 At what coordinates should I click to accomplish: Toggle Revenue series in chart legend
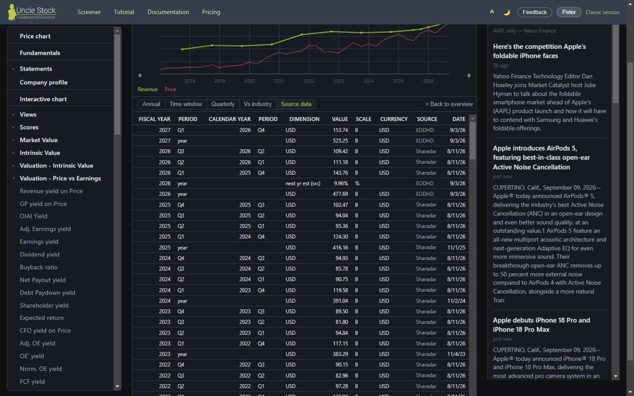(147, 89)
